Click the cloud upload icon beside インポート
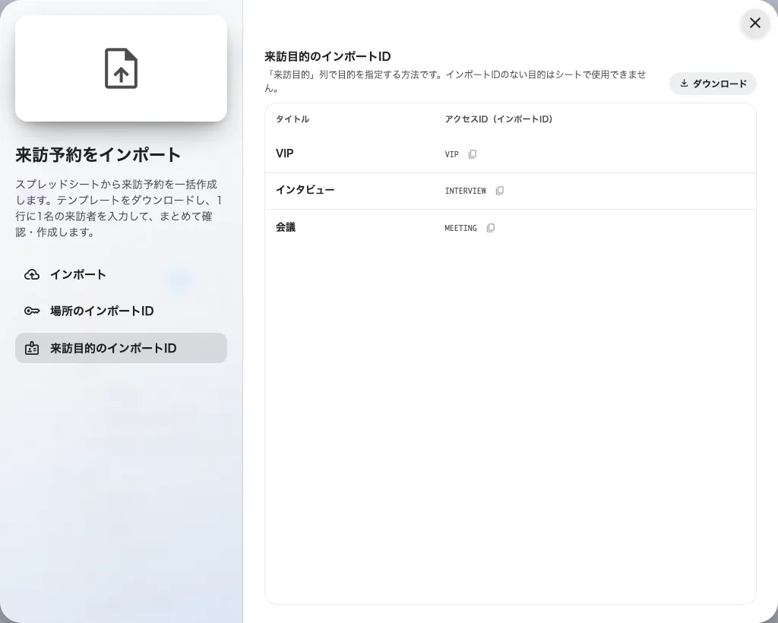The width and height of the screenshot is (778, 623). pyautogui.click(x=32, y=274)
